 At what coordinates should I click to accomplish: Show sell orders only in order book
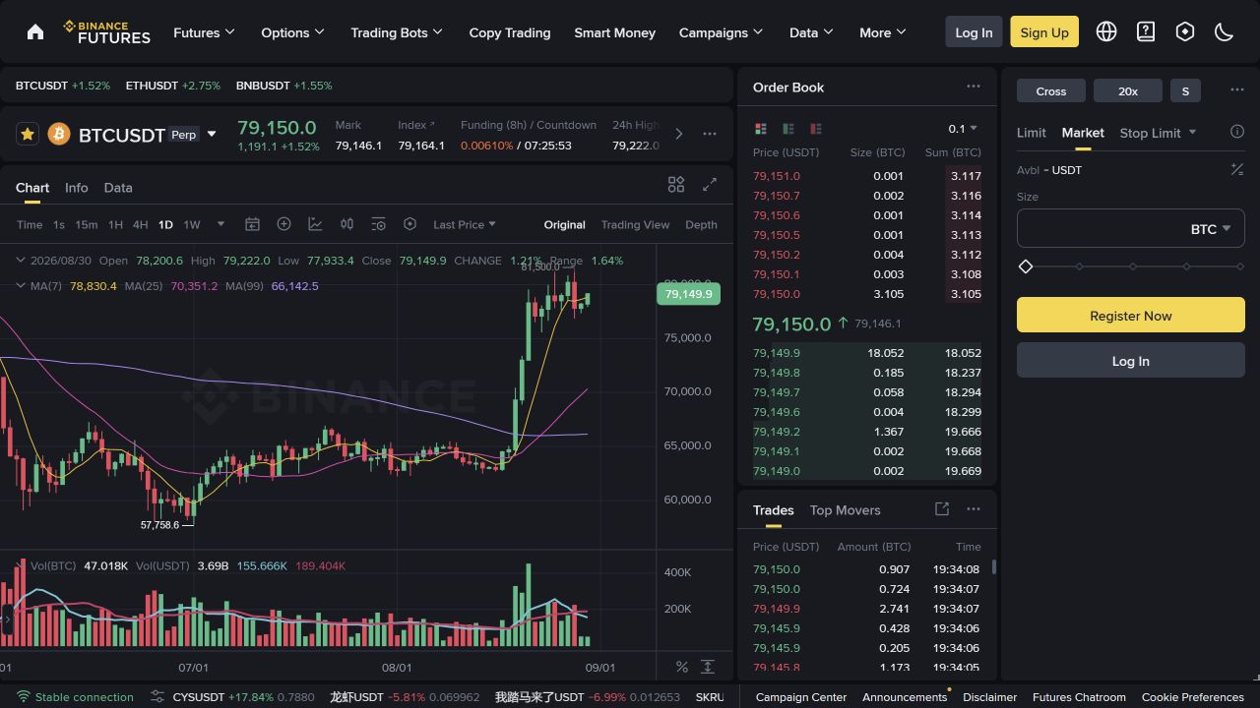coord(816,129)
